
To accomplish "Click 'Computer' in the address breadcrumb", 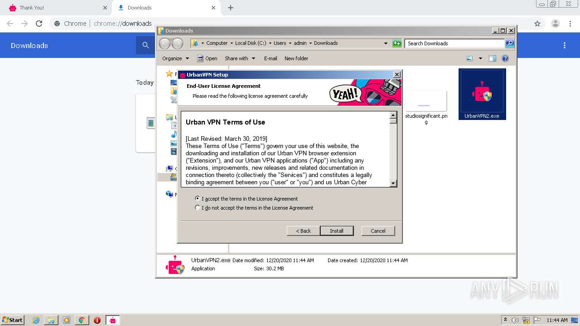I will pos(217,43).
